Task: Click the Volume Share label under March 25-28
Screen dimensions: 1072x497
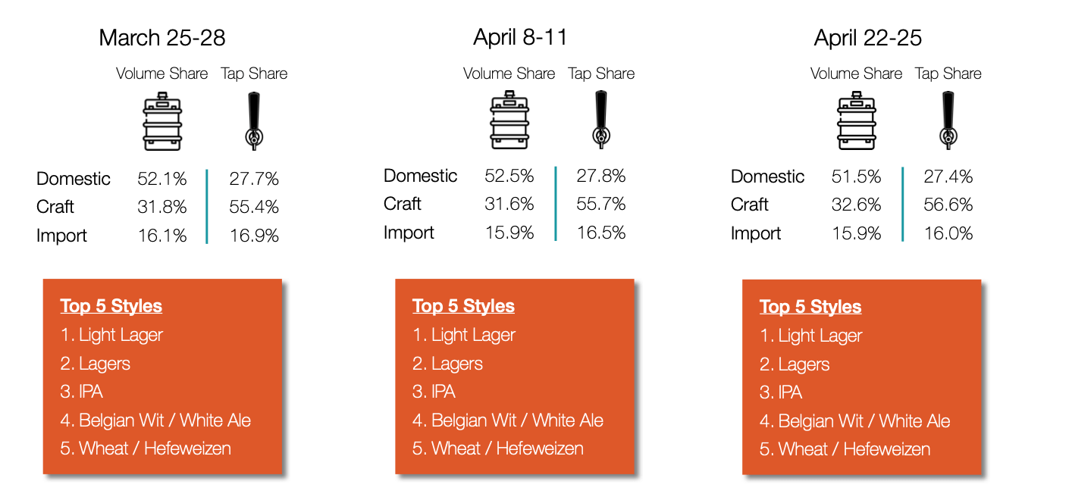Action: click(x=161, y=73)
